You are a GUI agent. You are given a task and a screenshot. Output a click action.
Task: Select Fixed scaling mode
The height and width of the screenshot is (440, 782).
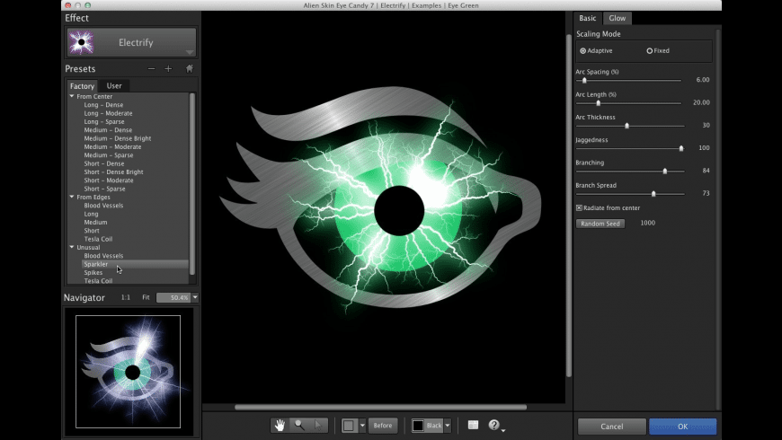650,51
